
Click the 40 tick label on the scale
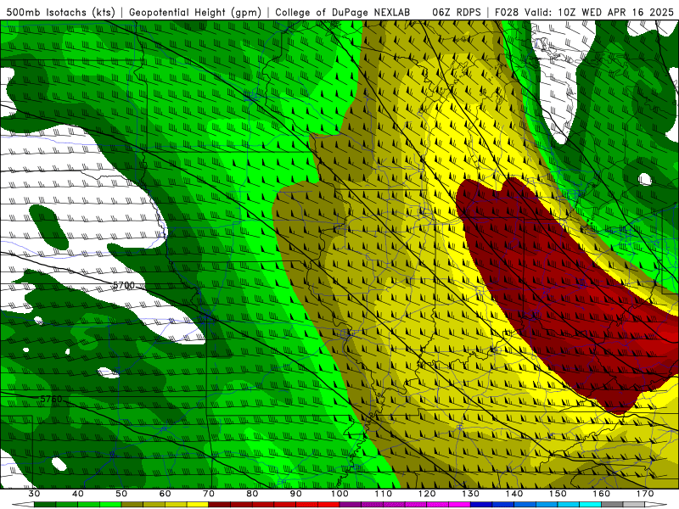tap(78, 494)
